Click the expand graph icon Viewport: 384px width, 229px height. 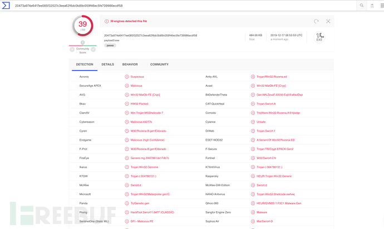pyautogui.click(x=328, y=21)
